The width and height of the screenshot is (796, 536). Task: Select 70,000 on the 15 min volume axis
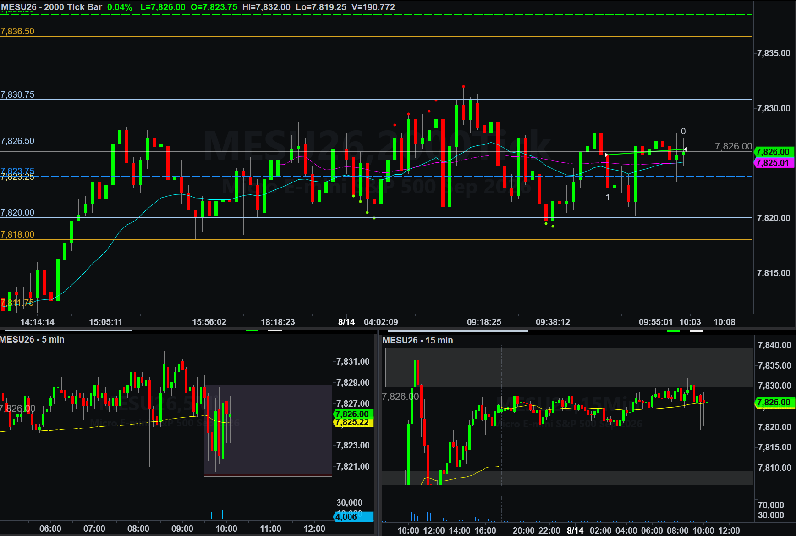coord(771,505)
